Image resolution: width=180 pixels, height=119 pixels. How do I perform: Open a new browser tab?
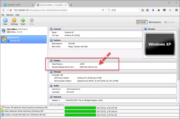[71, 5]
